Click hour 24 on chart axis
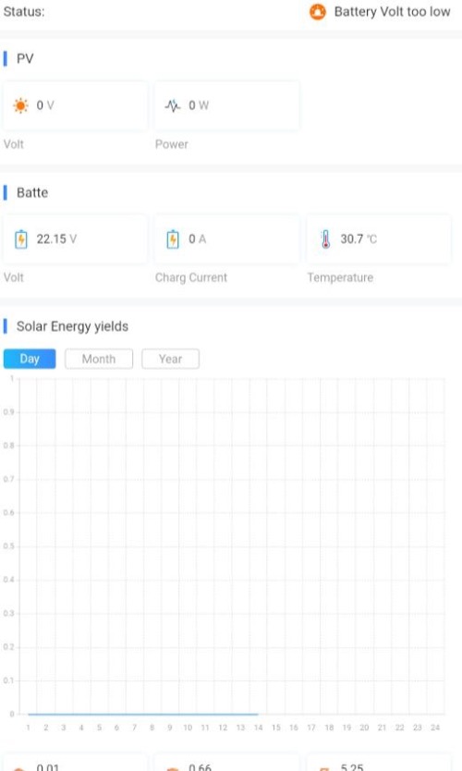 (x=435, y=728)
